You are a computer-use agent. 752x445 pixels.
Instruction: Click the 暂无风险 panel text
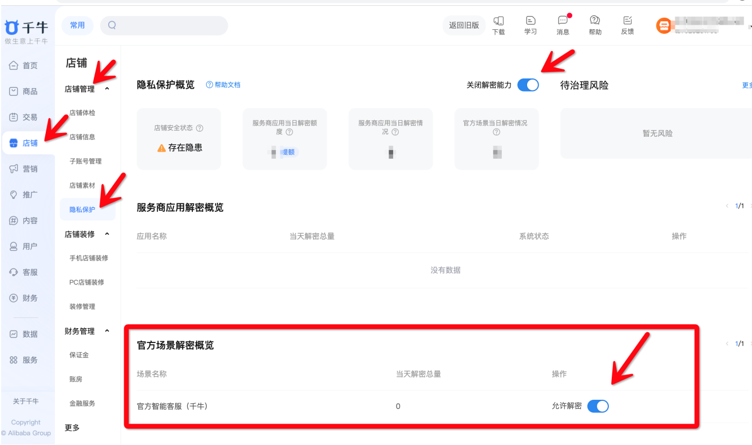click(x=658, y=133)
